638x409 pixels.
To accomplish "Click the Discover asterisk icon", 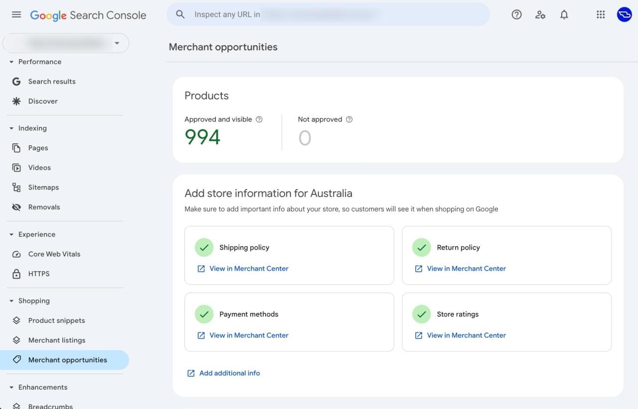I will 16,102.
